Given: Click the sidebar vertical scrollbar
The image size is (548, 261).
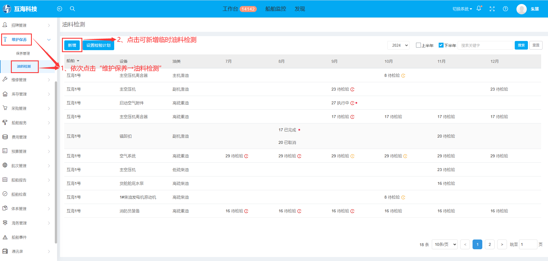Looking at the screenshot, I should point(56,162).
